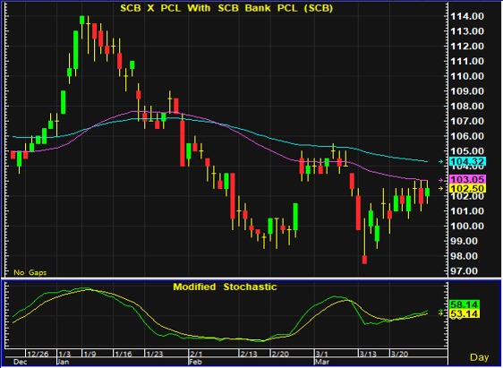
Task: Click the Dec month label
Action: tap(20, 362)
